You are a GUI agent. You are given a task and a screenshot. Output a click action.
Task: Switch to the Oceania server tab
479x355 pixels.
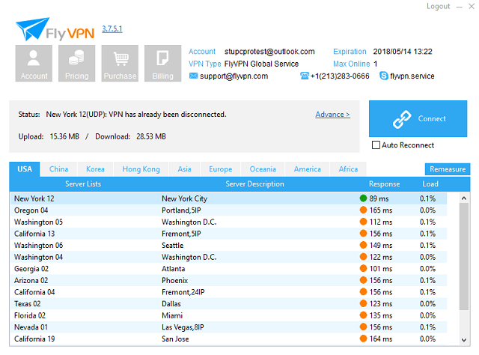point(263,169)
